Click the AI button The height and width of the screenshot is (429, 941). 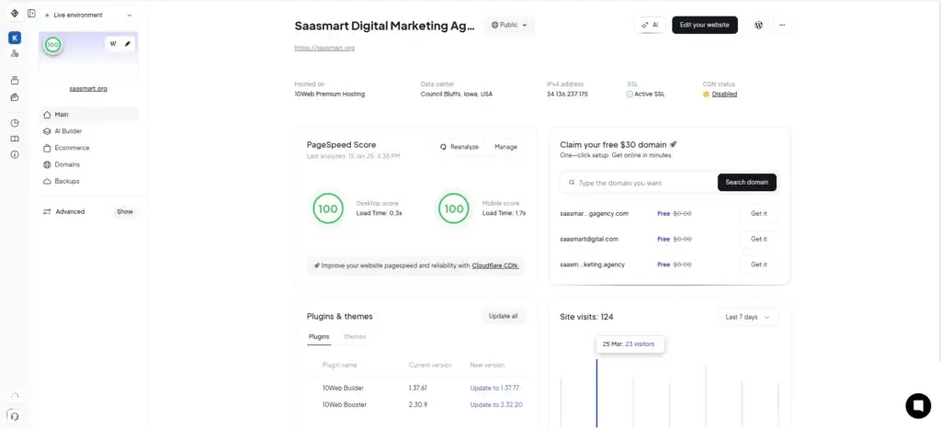point(650,25)
